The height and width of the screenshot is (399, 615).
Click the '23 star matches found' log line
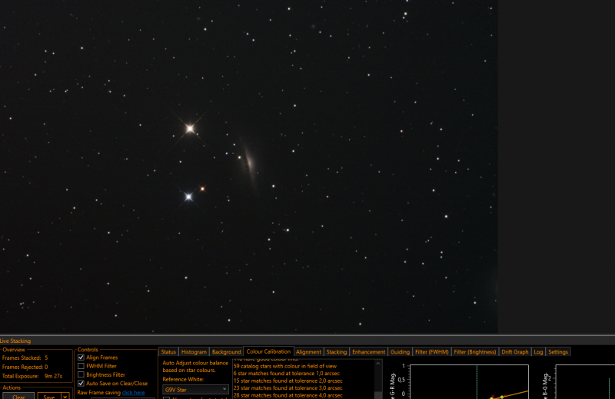288,388
